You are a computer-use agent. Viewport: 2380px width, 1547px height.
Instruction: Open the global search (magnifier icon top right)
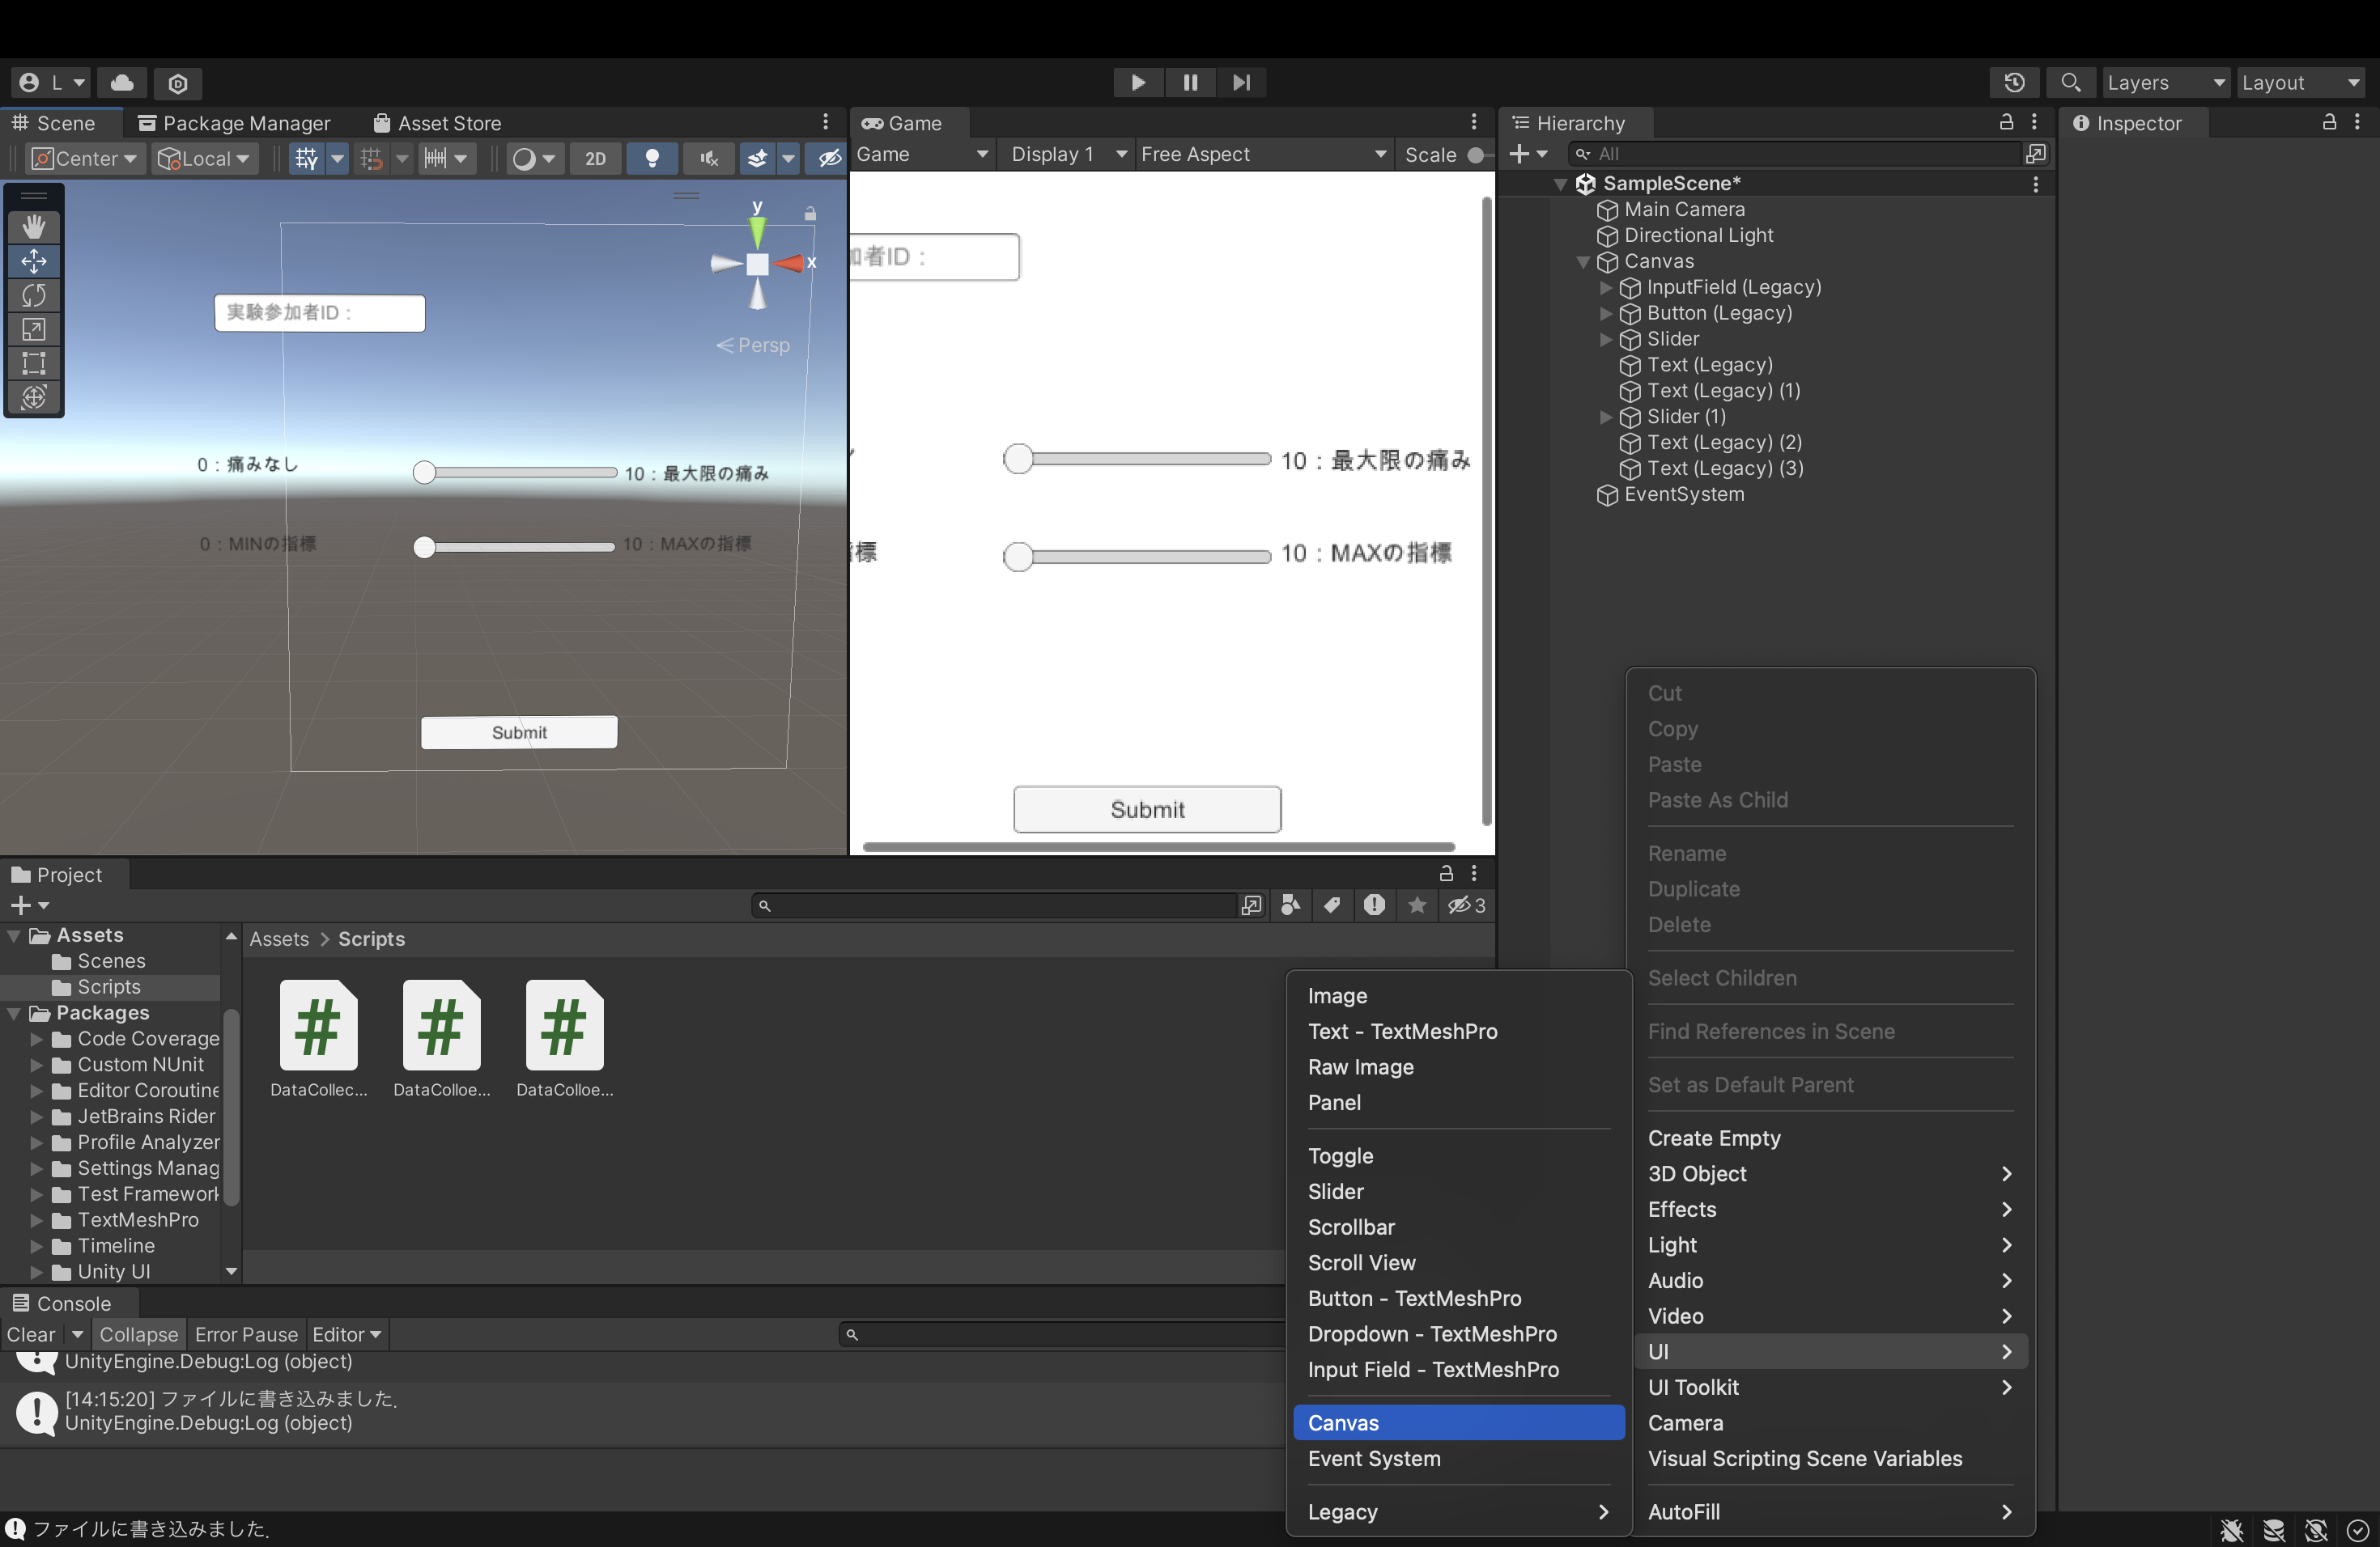tap(2071, 82)
